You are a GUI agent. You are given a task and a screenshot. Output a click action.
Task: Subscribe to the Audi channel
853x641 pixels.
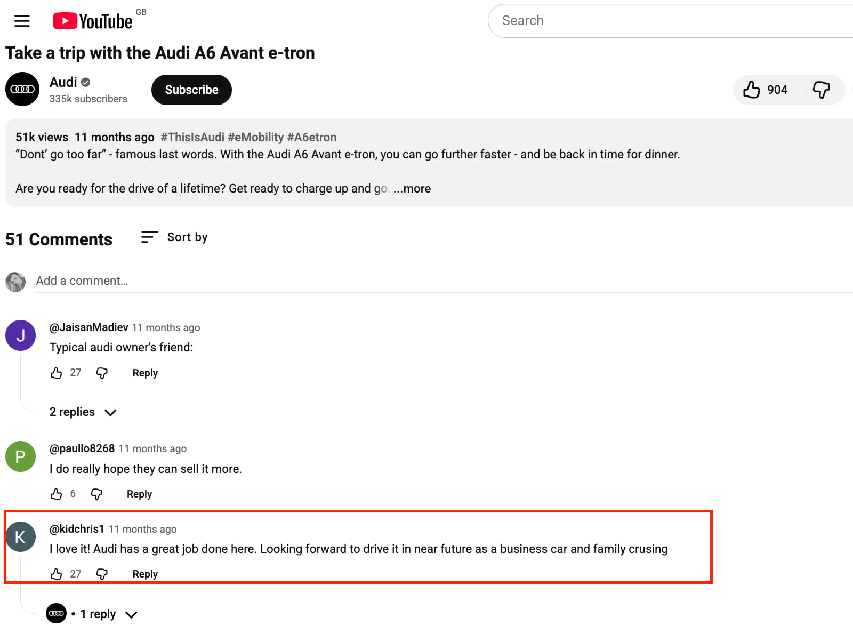click(x=191, y=90)
